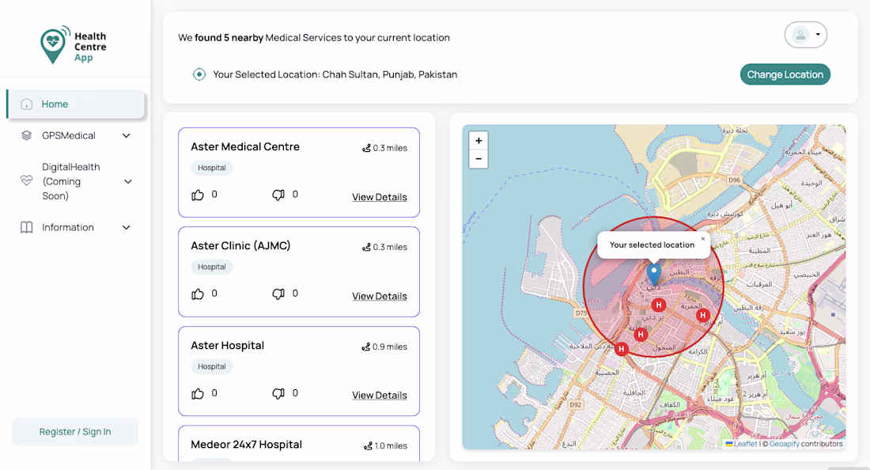Click the Health Centre App logo
Screen dimensions: 870x470
point(74,45)
